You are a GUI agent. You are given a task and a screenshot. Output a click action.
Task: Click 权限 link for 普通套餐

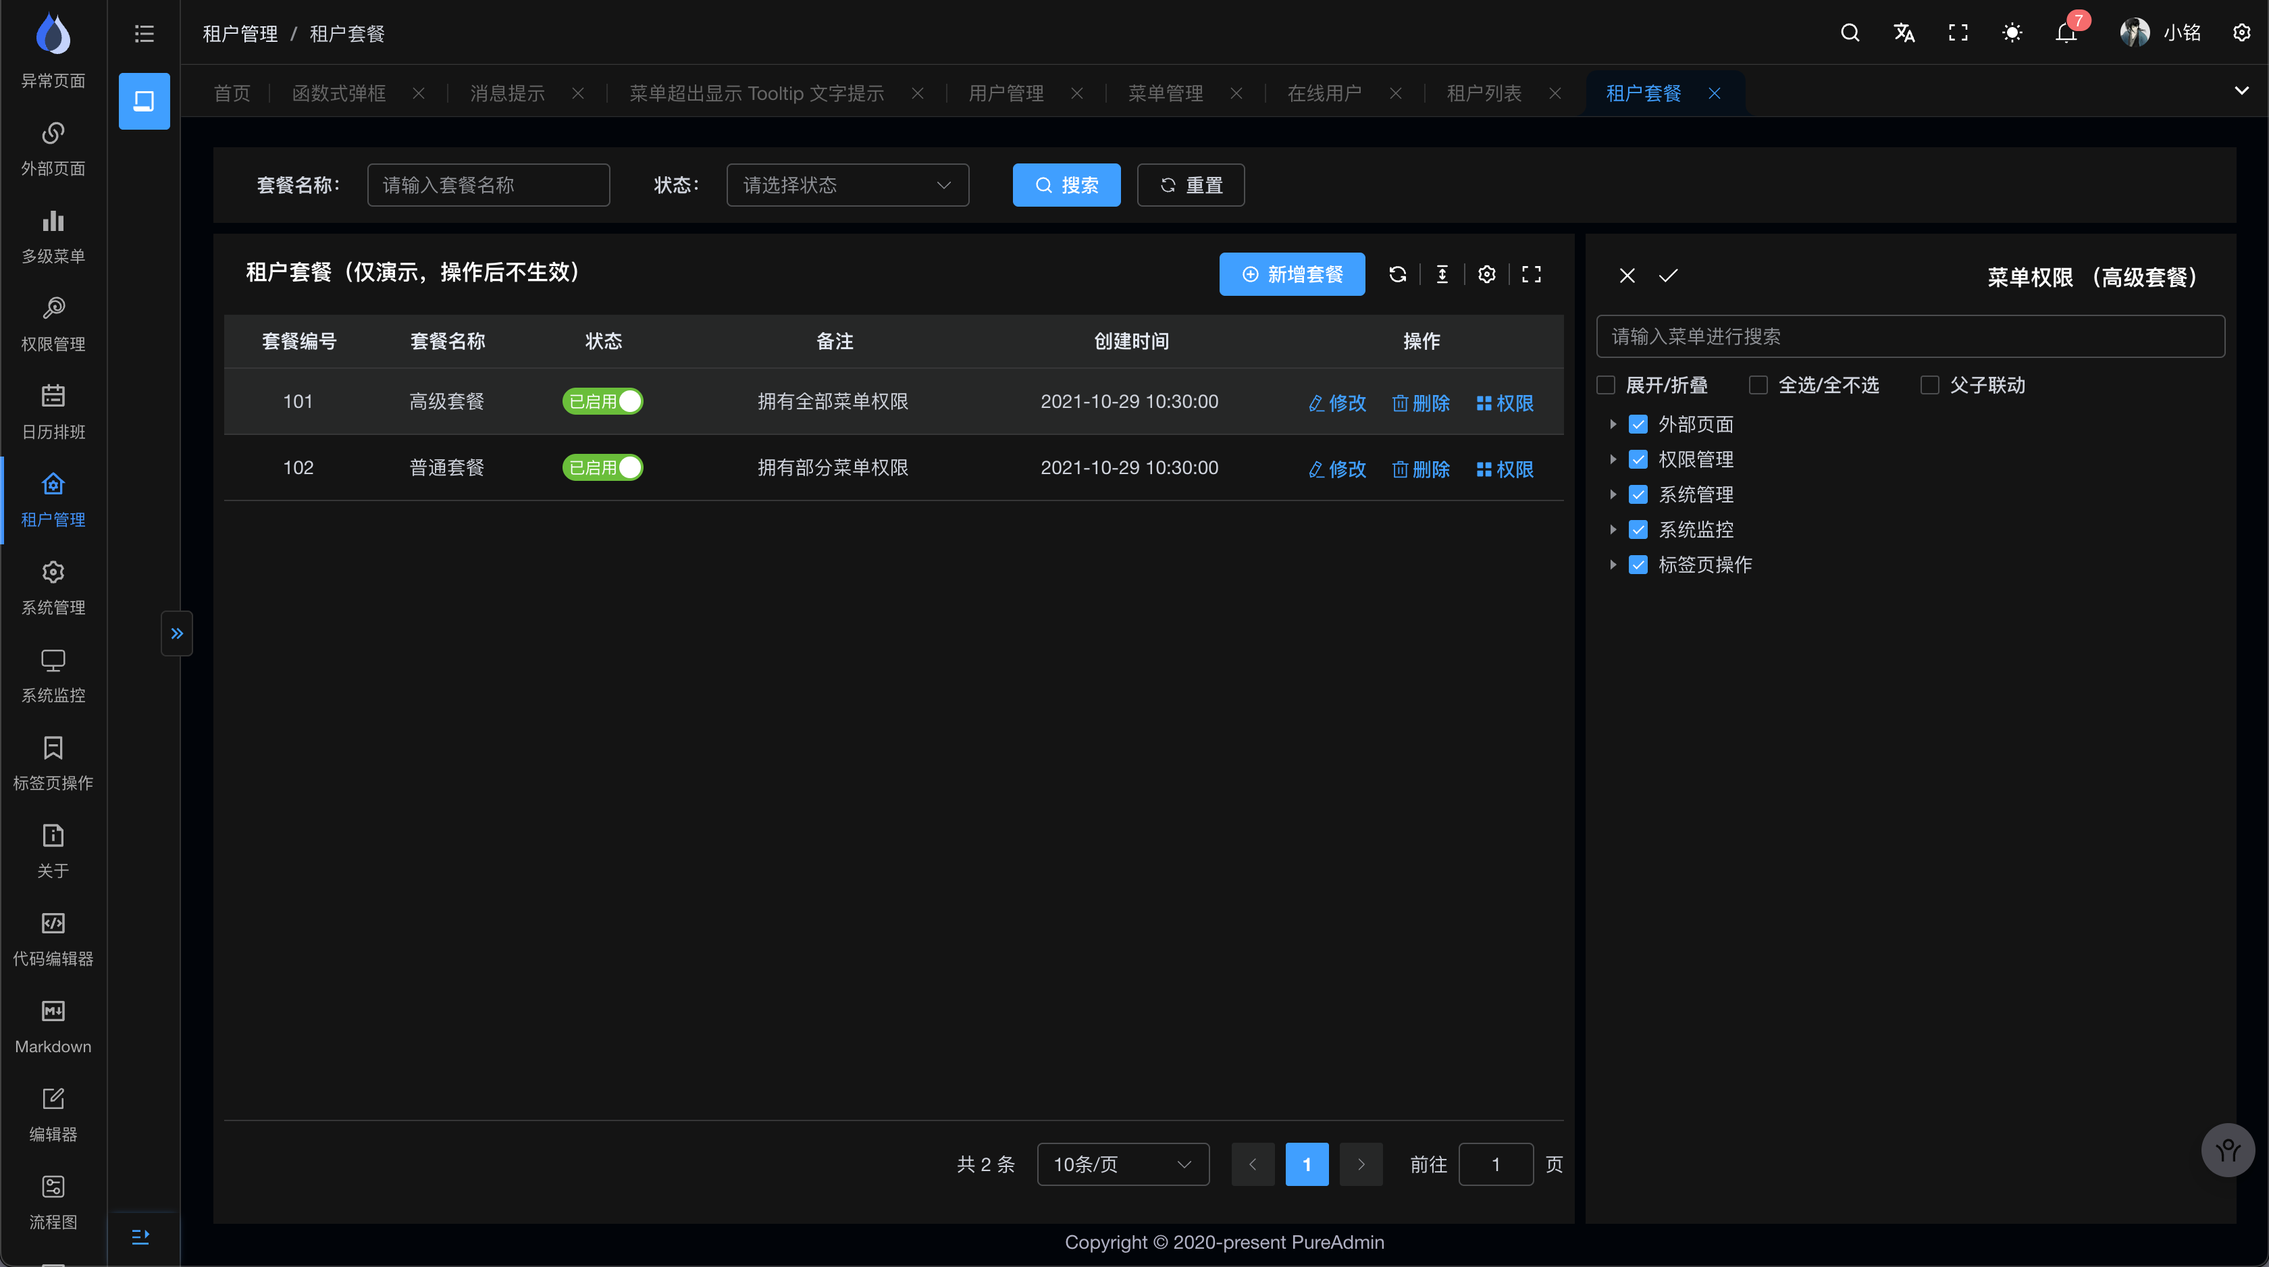pyautogui.click(x=1505, y=469)
